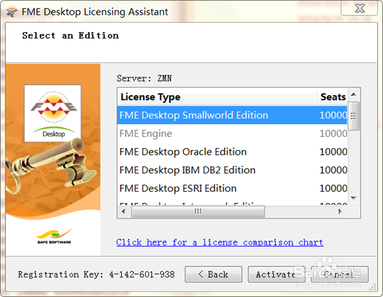Click the vertical scrollbar up arrow
The image size is (383, 297).
[354, 95]
